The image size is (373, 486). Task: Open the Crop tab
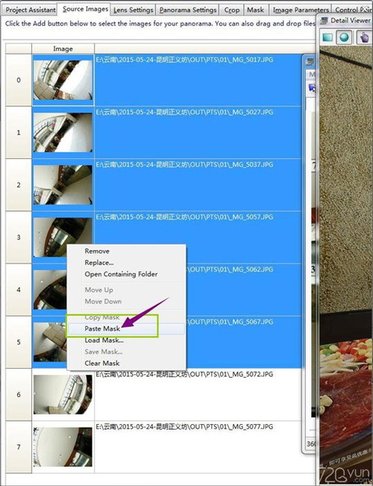coord(232,10)
